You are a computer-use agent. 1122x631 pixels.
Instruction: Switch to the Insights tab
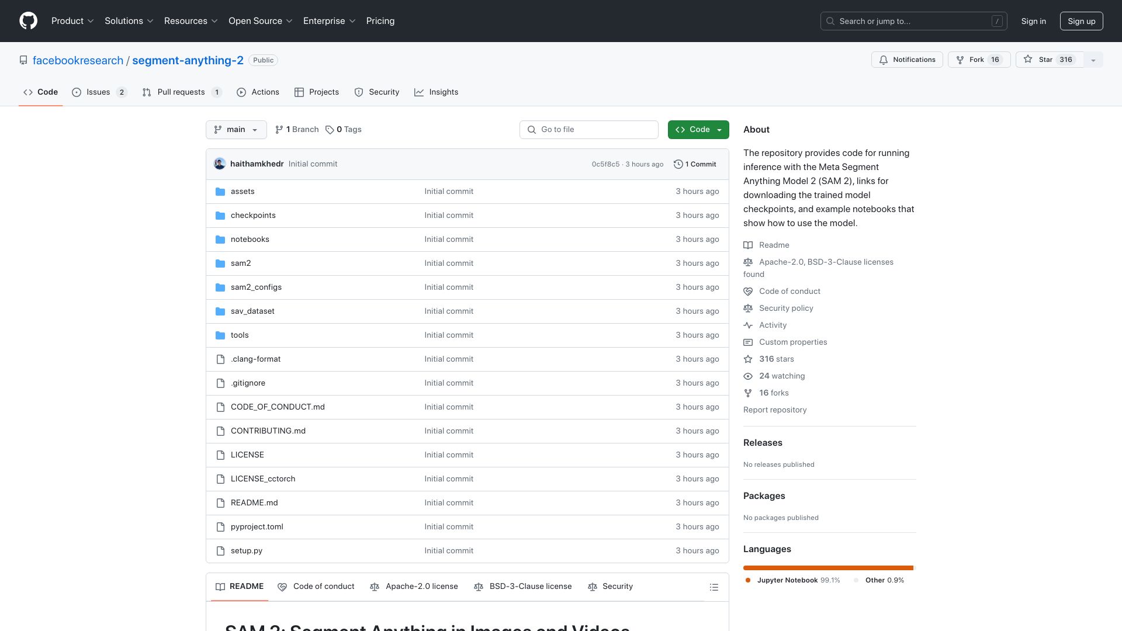click(x=437, y=92)
